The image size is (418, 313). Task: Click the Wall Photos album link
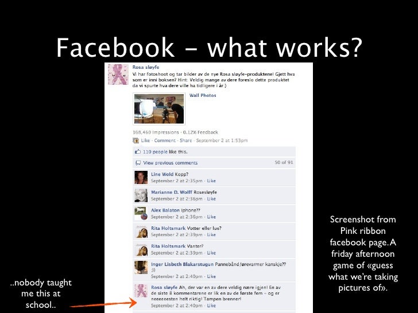(203, 95)
